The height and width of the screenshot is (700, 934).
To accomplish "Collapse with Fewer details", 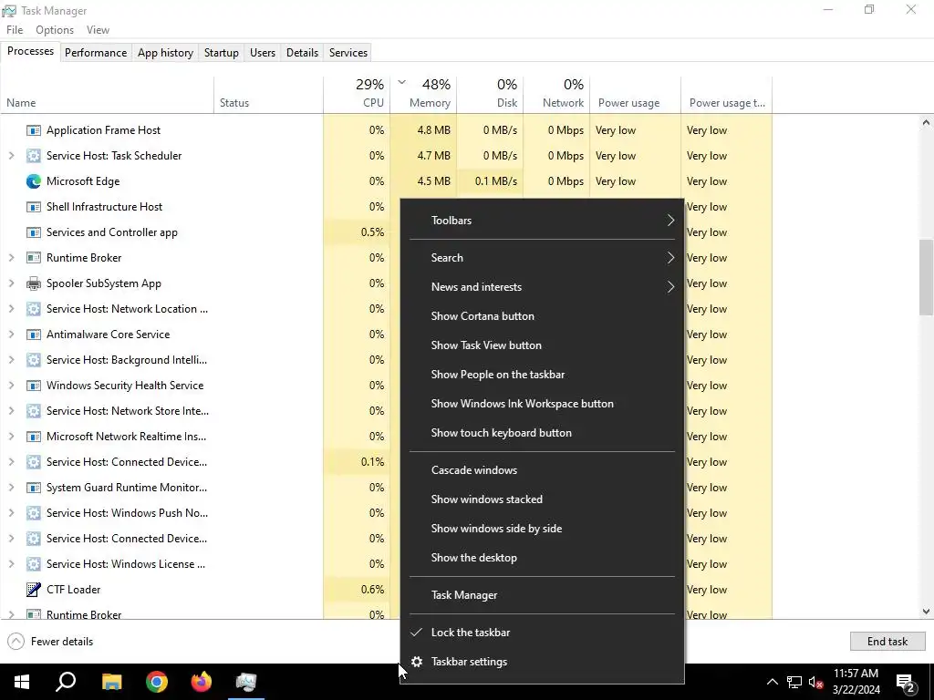I will tap(51, 642).
